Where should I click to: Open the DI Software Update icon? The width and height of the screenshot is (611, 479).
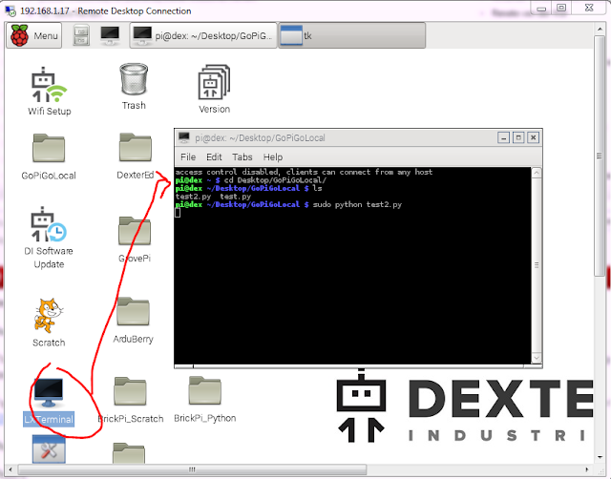click(49, 238)
